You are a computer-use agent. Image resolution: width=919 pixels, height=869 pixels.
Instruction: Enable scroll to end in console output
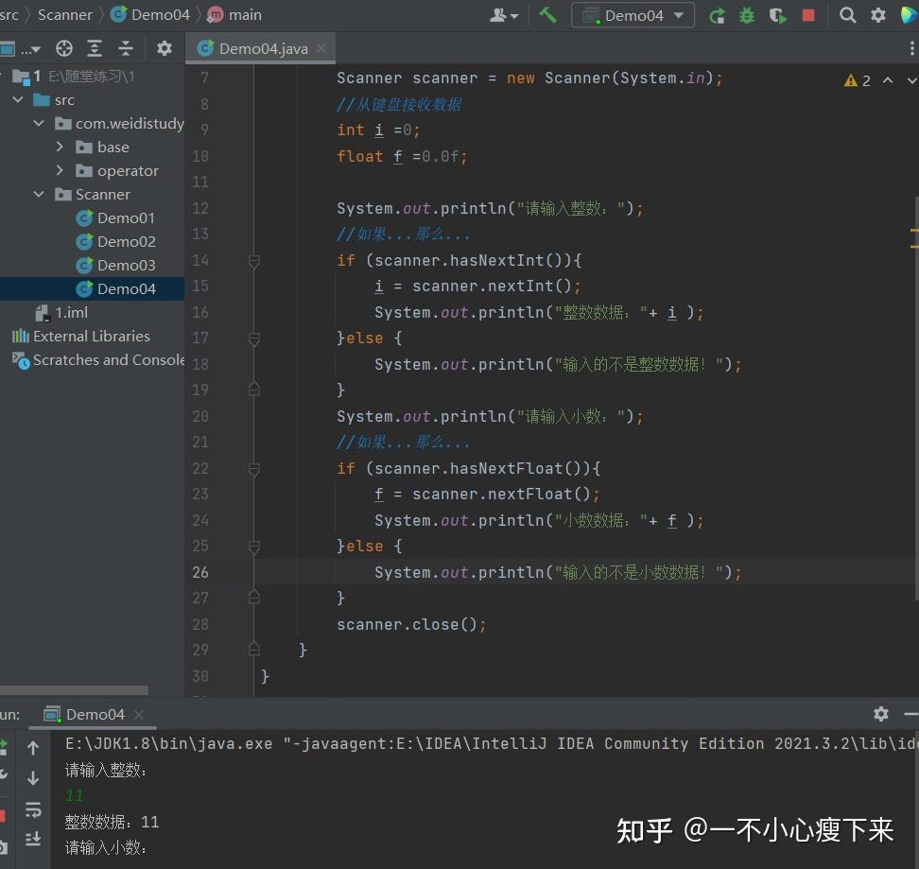(33, 839)
